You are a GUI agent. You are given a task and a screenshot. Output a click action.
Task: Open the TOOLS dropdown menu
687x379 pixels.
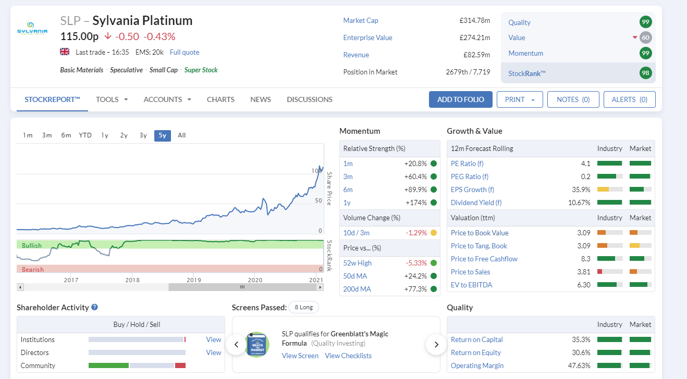[112, 99]
